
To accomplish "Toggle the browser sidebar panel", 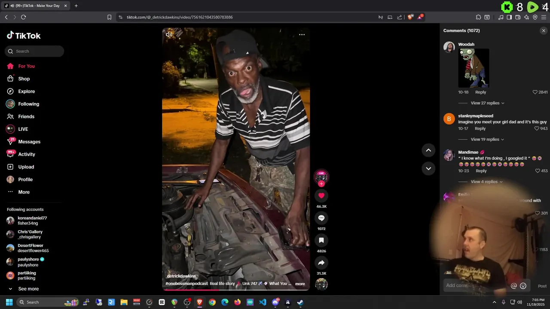I will [509, 17].
